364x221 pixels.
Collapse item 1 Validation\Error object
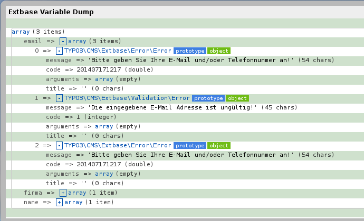click(59, 98)
